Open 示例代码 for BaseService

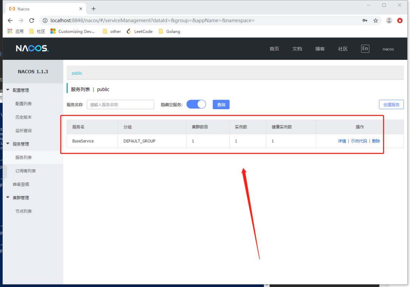tap(359, 141)
